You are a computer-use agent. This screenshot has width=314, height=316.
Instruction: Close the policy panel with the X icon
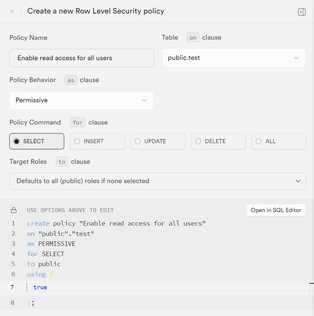(x=12, y=11)
